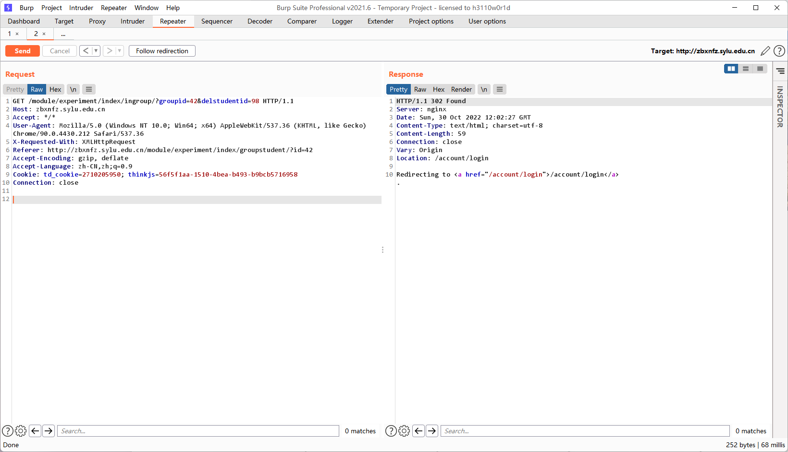Switch to Sequencer tab
Image resolution: width=788 pixels, height=452 pixels.
tap(217, 21)
